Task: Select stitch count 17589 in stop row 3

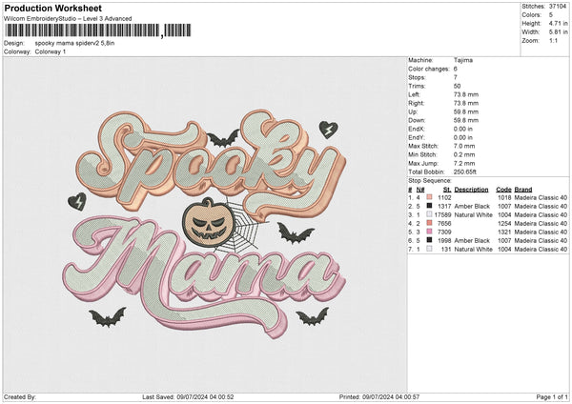Action: click(443, 215)
